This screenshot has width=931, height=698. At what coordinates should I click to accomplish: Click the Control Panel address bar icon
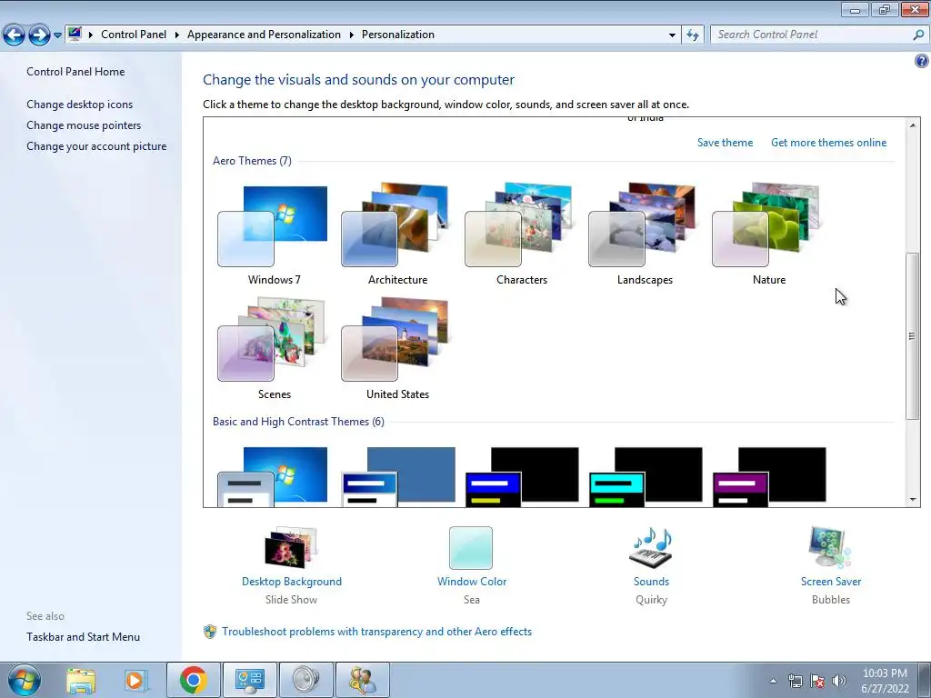pos(75,34)
